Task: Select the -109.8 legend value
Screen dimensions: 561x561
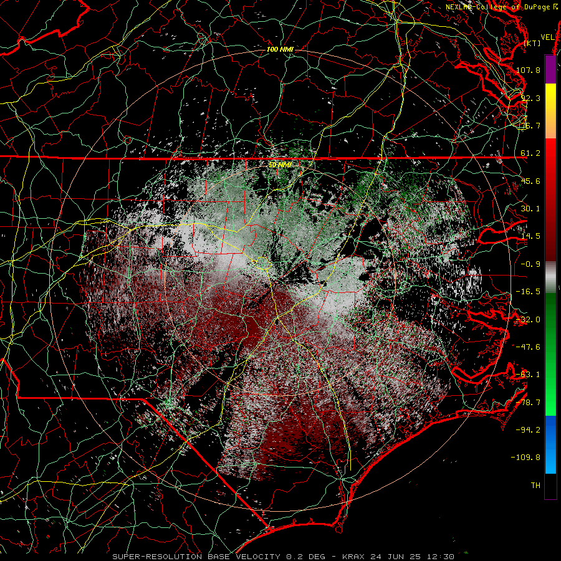Action: point(526,458)
